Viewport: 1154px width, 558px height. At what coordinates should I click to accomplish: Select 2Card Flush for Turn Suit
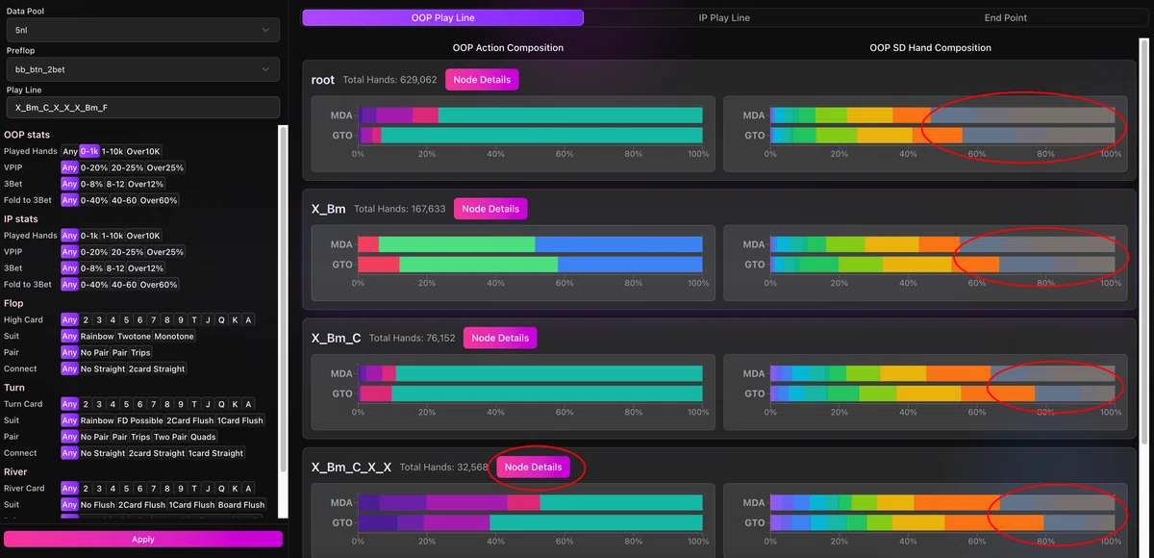pos(188,421)
